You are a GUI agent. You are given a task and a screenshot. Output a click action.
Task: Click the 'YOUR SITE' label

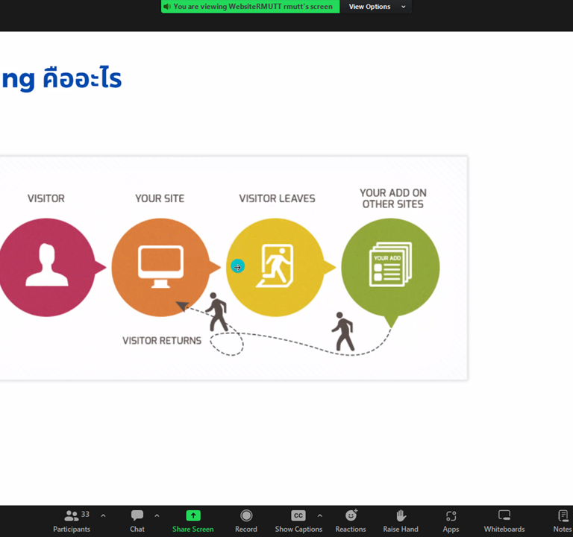point(160,198)
